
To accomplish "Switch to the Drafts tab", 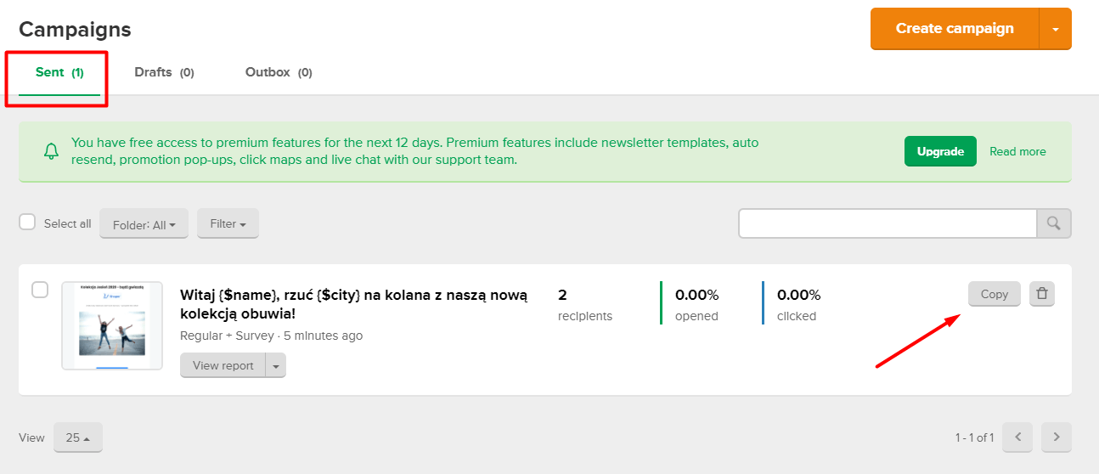I will [164, 72].
